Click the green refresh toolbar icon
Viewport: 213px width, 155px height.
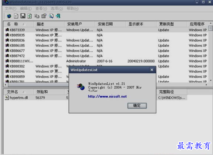[x=30, y=16]
